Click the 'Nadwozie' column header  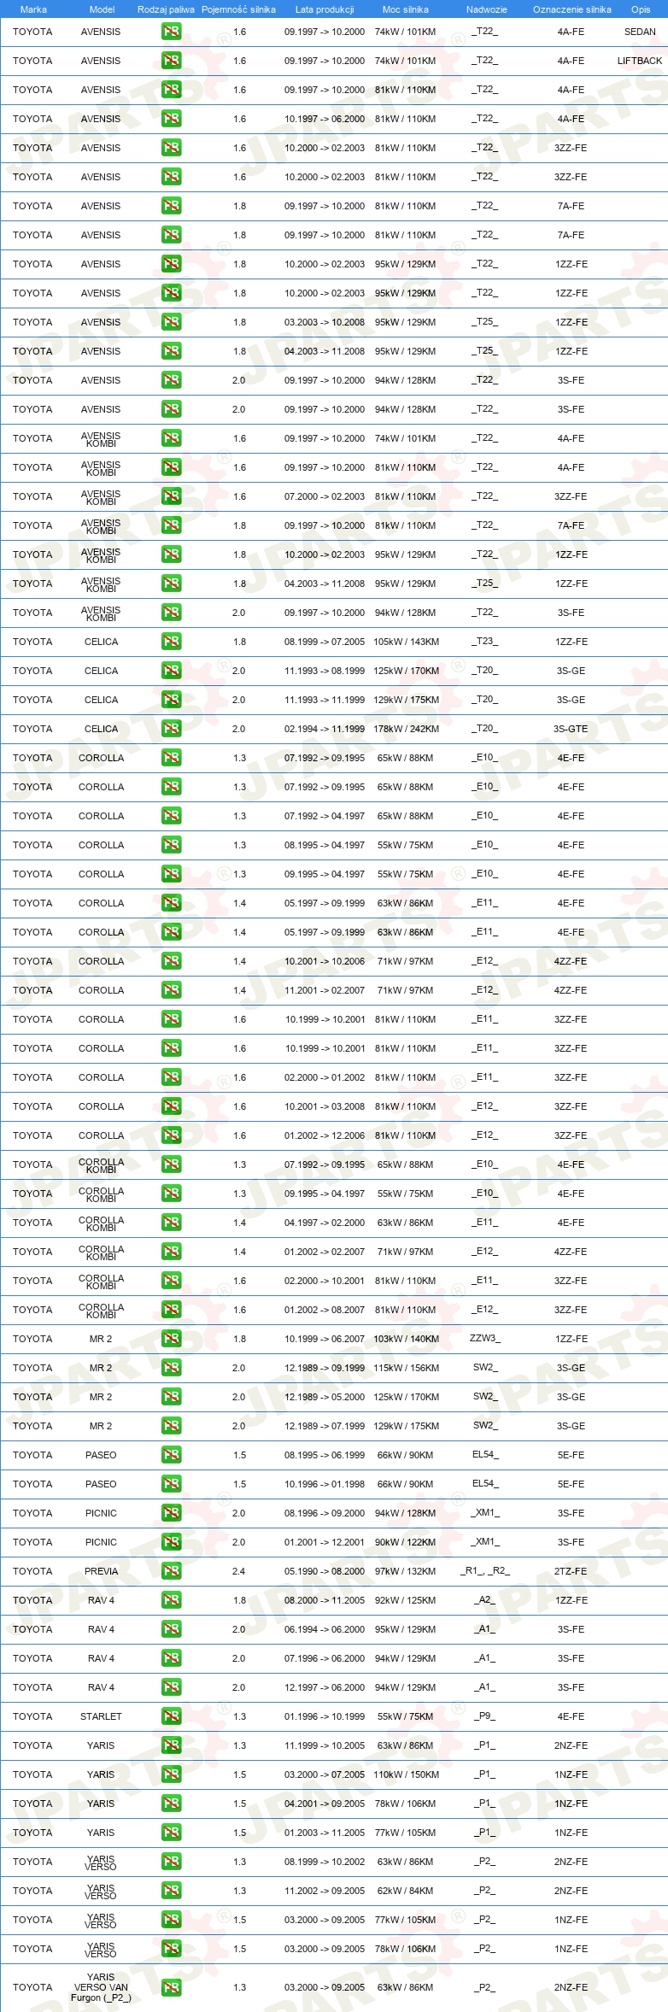(x=487, y=9)
